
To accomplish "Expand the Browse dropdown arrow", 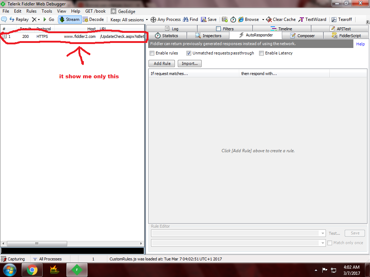I will [263, 19].
